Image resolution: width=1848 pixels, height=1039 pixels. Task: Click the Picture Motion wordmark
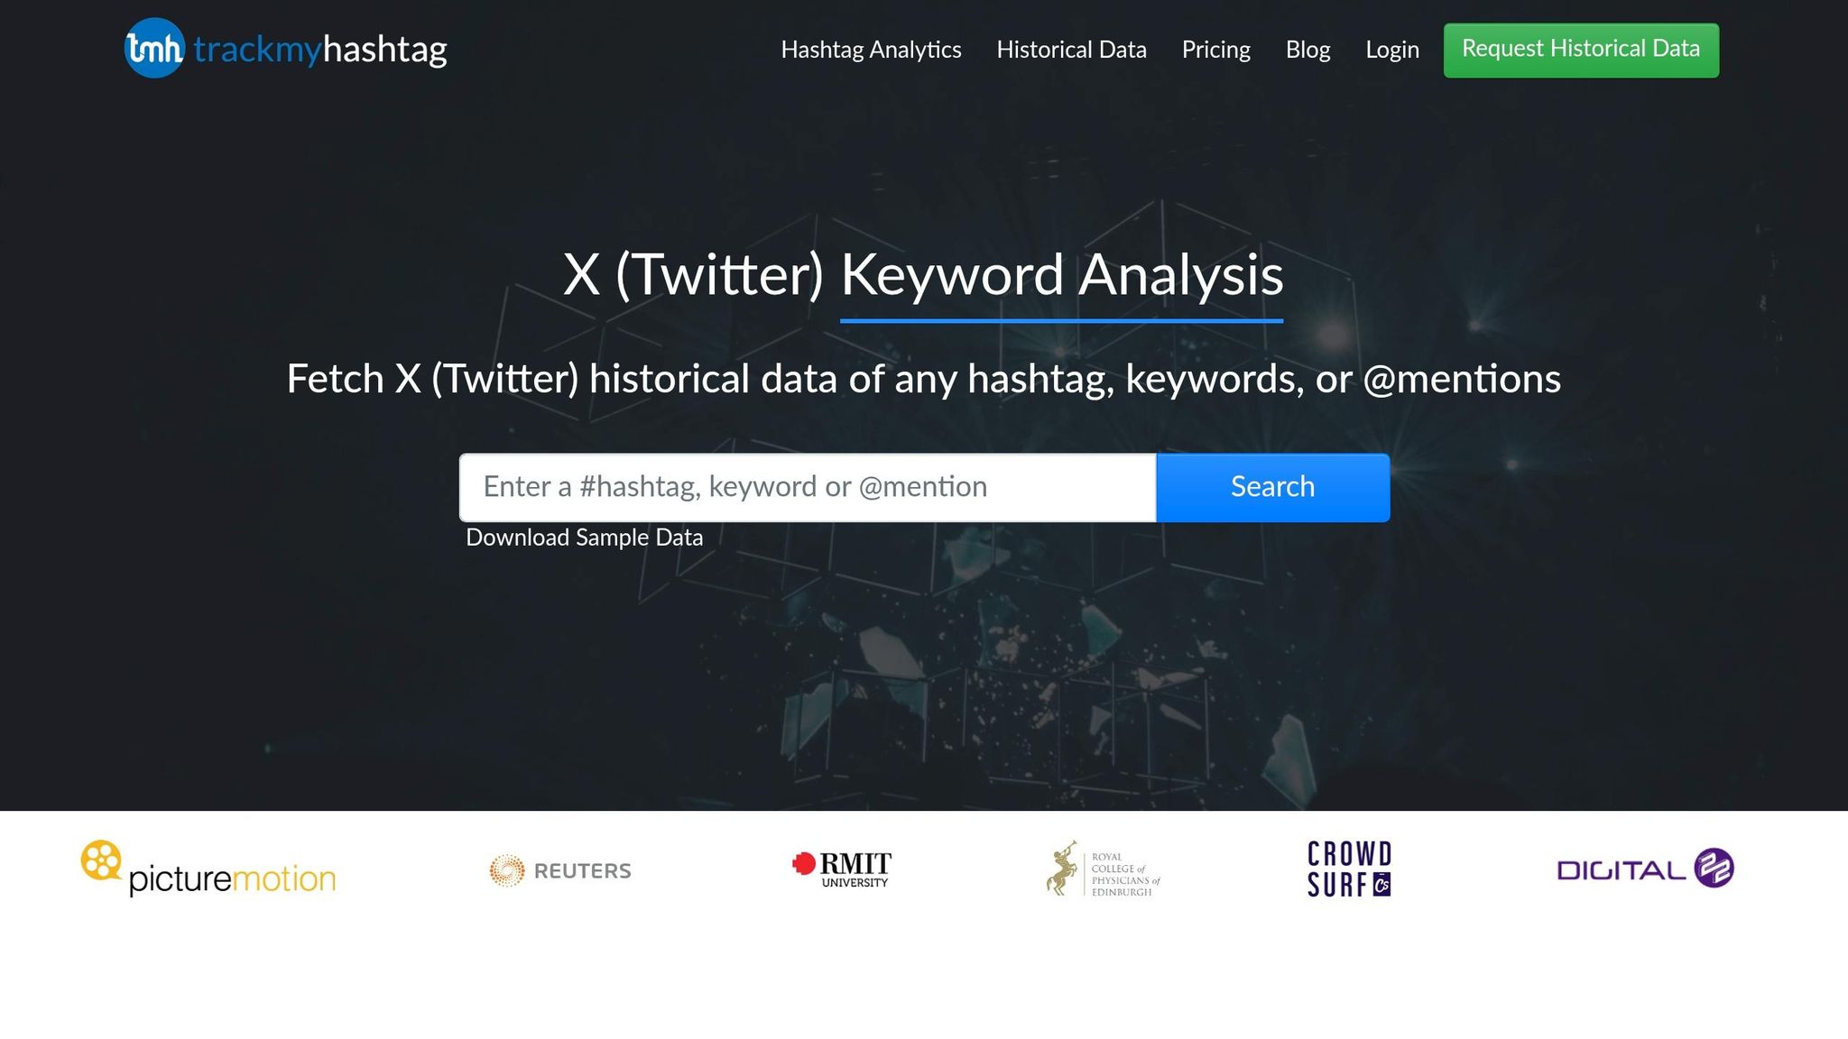[232, 877]
